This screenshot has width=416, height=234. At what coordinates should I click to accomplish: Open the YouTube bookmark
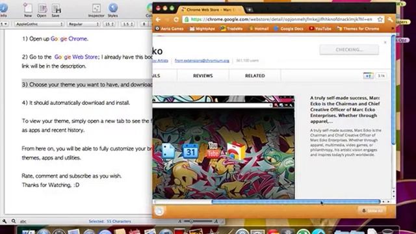pos(320,29)
